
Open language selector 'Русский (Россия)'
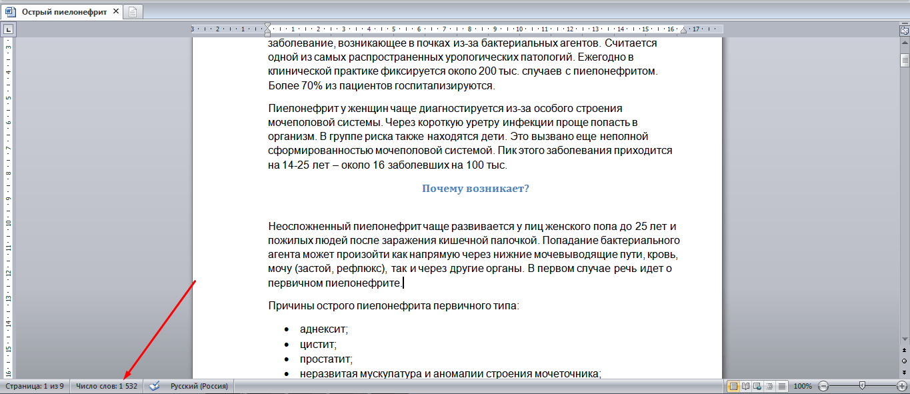(x=199, y=386)
